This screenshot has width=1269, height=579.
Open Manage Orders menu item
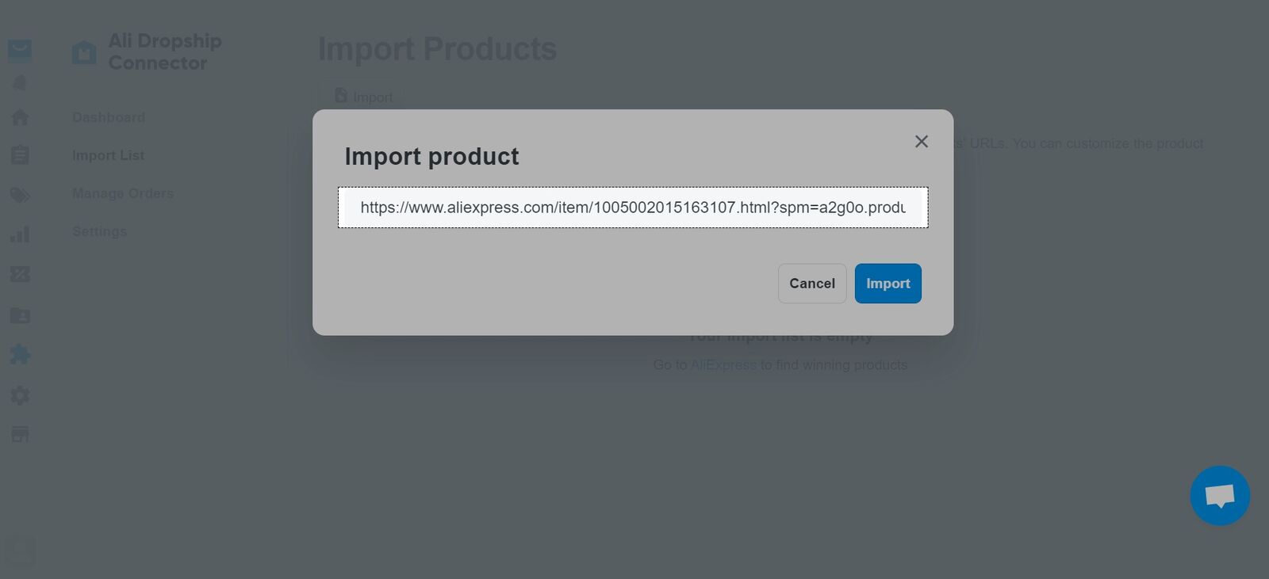click(123, 193)
